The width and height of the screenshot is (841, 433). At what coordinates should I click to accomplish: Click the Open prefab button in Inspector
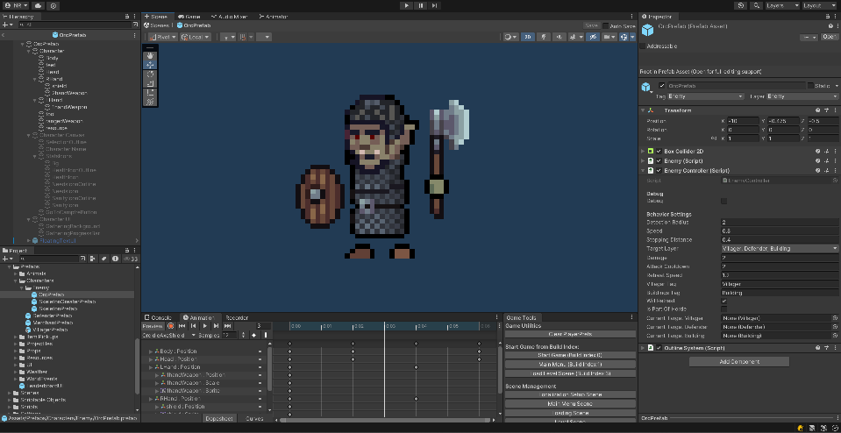point(830,37)
